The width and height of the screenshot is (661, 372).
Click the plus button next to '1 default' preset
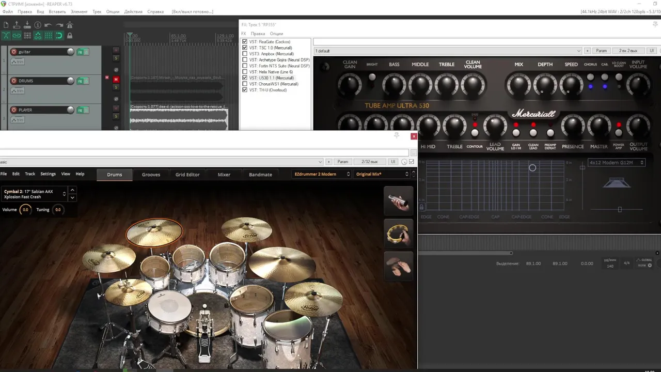[587, 51]
